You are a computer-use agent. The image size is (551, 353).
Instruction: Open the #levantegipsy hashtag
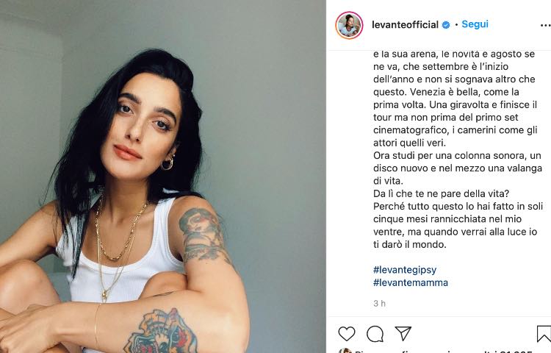tap(405, 270)
